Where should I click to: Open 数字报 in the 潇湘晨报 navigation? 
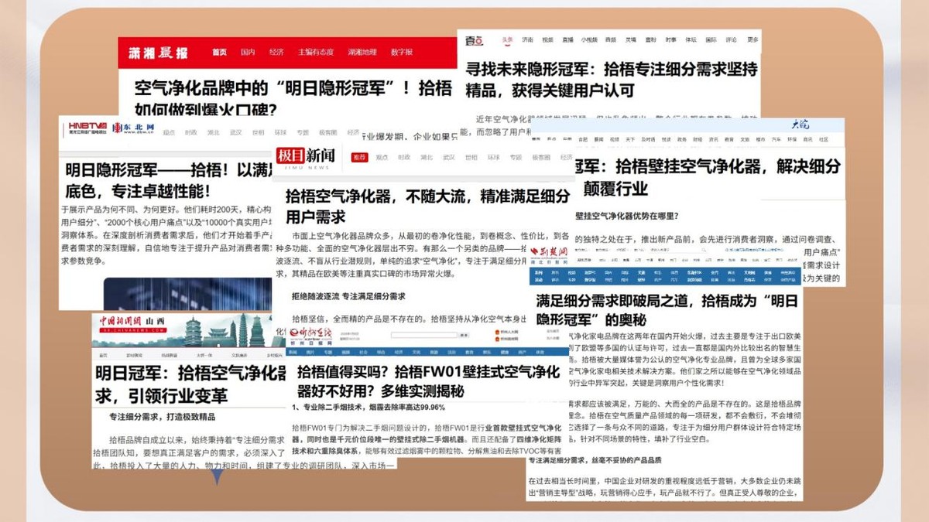click(x=402, y=52)
